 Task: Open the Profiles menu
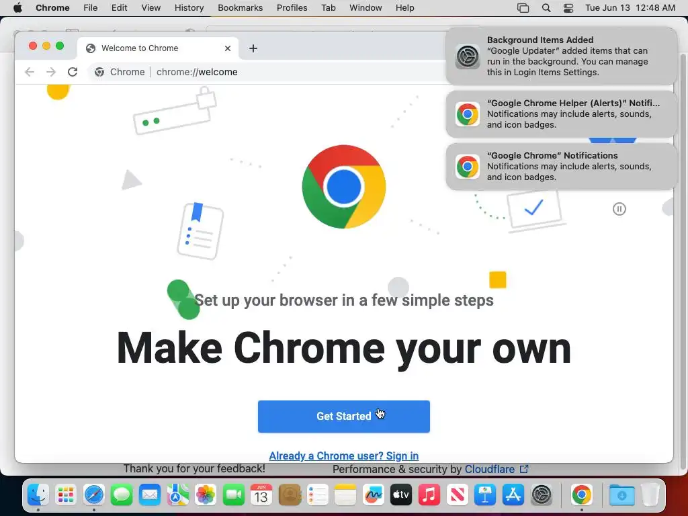tap(292, 7)
